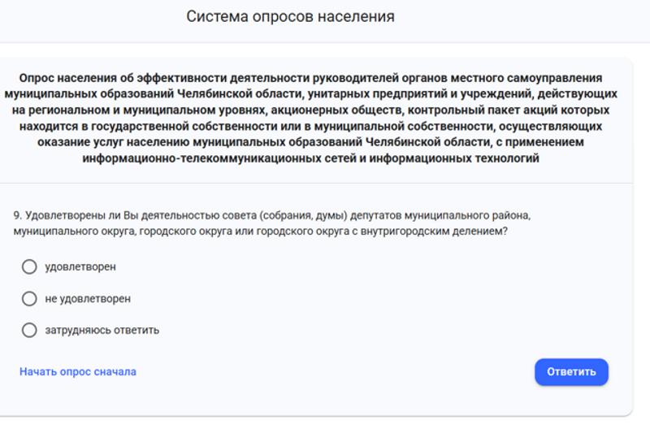The width and height of the screenshot is (650, 433).
Task: Click question line starting "9. Удовлетворены ли Вы"
Action: pyautogui.click(x=271, y=215)
